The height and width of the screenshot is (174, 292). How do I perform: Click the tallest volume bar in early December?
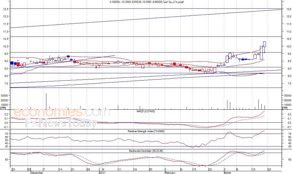coord(46,101)
